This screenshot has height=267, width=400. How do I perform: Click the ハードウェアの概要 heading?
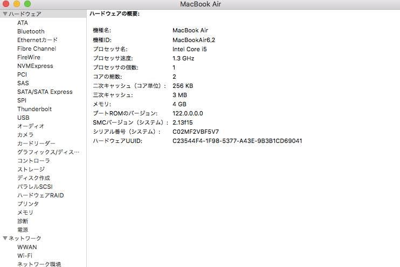(114, 14)
